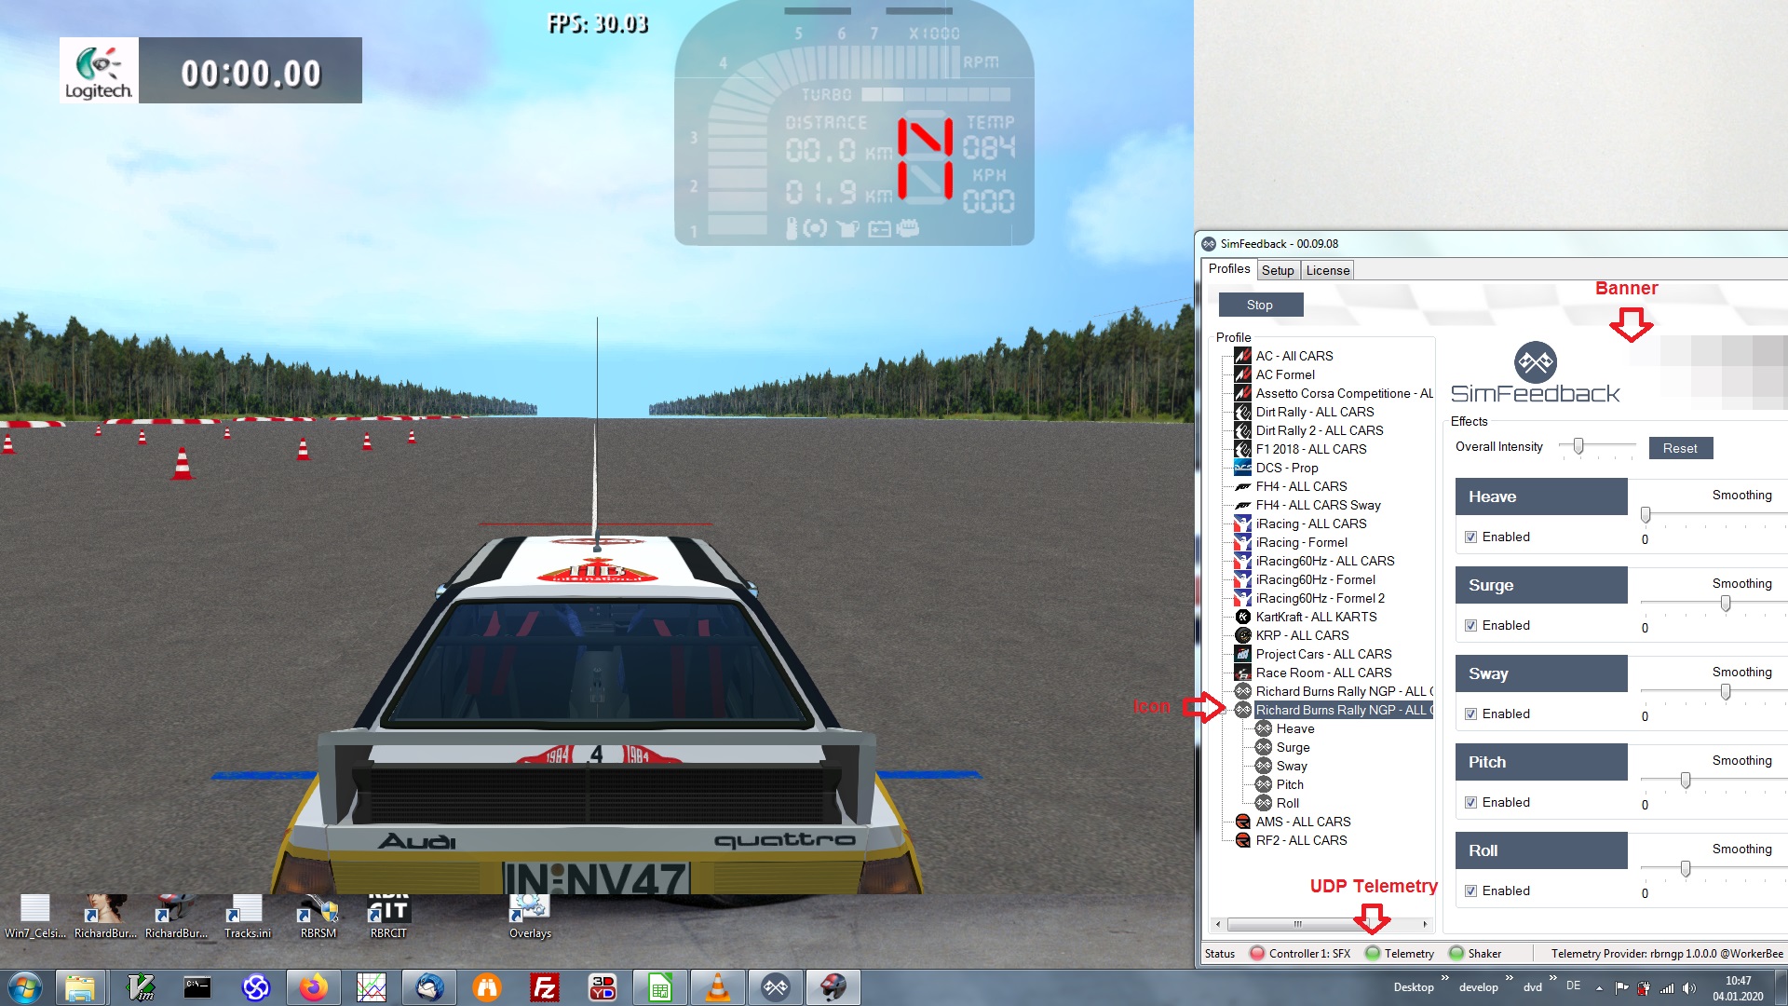Open the Windows Start menu
This screenshot has height=1006, width=1788.
25,987
